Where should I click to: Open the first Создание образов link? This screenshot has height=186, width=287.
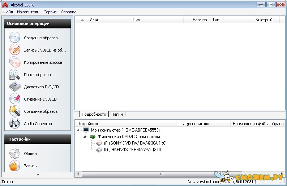pyautogui.click(x=40, y=38)
